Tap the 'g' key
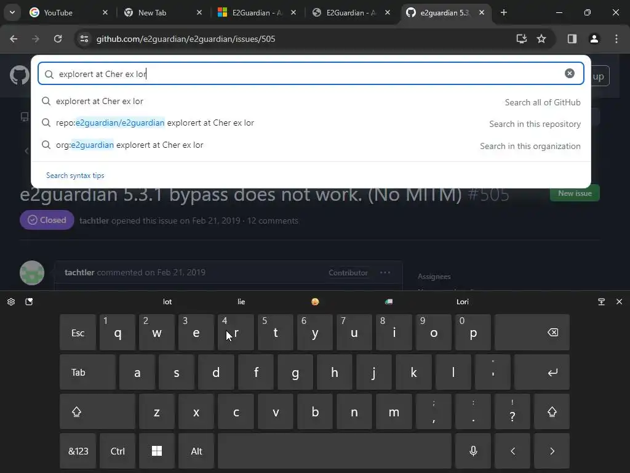This screenshot has width=630, height=473. pyautogui.click(x=295, y=372)
